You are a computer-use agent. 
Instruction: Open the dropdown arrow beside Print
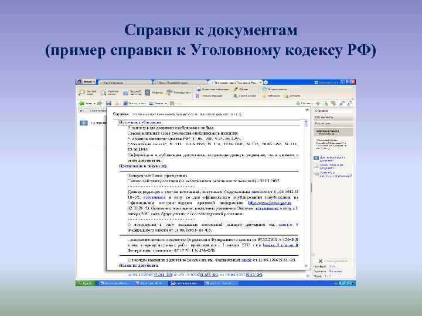166,104
